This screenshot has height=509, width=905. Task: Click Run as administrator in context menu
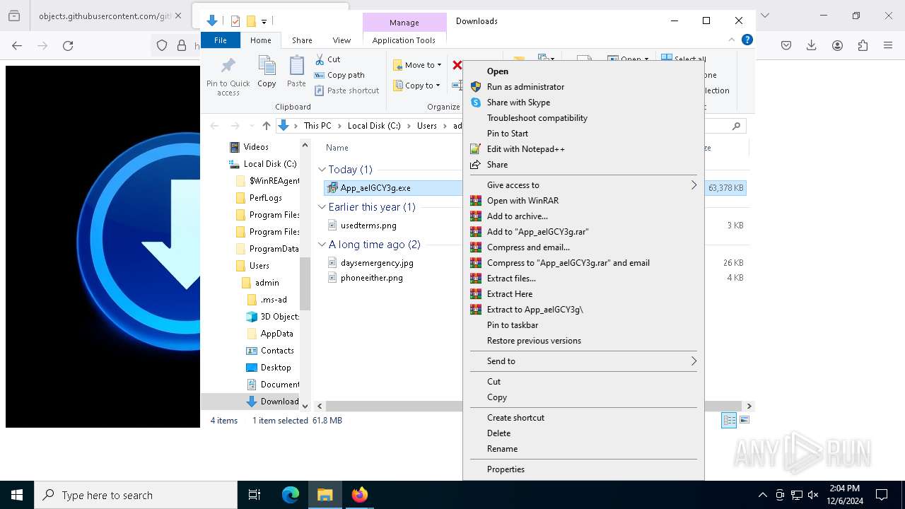click(x=525, y=87)
